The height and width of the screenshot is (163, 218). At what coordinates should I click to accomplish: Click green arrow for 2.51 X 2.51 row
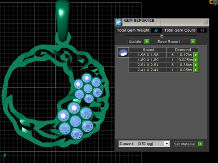pos(196,65)
